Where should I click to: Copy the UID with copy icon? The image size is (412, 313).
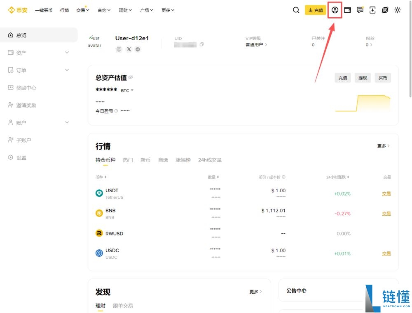click(201, 44)
